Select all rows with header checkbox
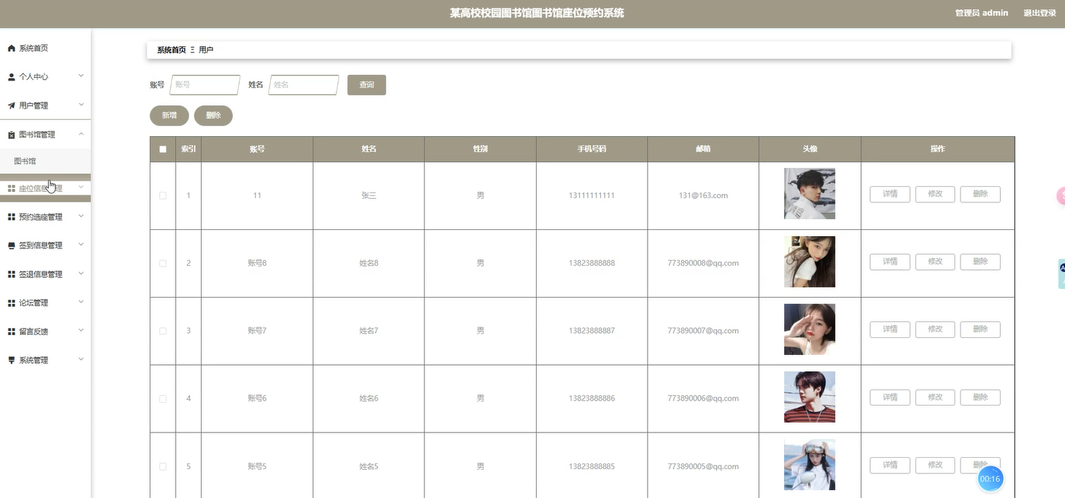1065x498 pixels. coord(163,150)
